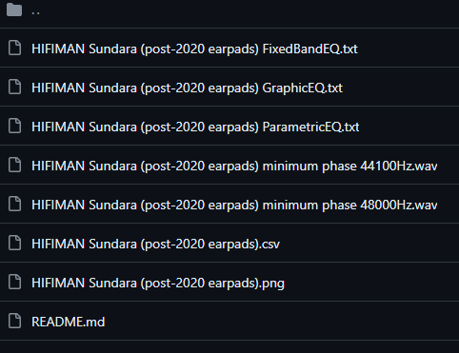Click file icon beside the .csv file
Image resolution: width=459 pixels, height=353 pixels.
tap(14, 244)
